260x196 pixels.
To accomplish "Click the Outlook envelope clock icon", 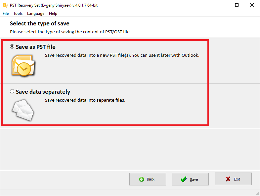I will (23, 65).
